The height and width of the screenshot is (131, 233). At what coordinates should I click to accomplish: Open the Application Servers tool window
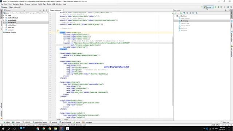(40, 122)
